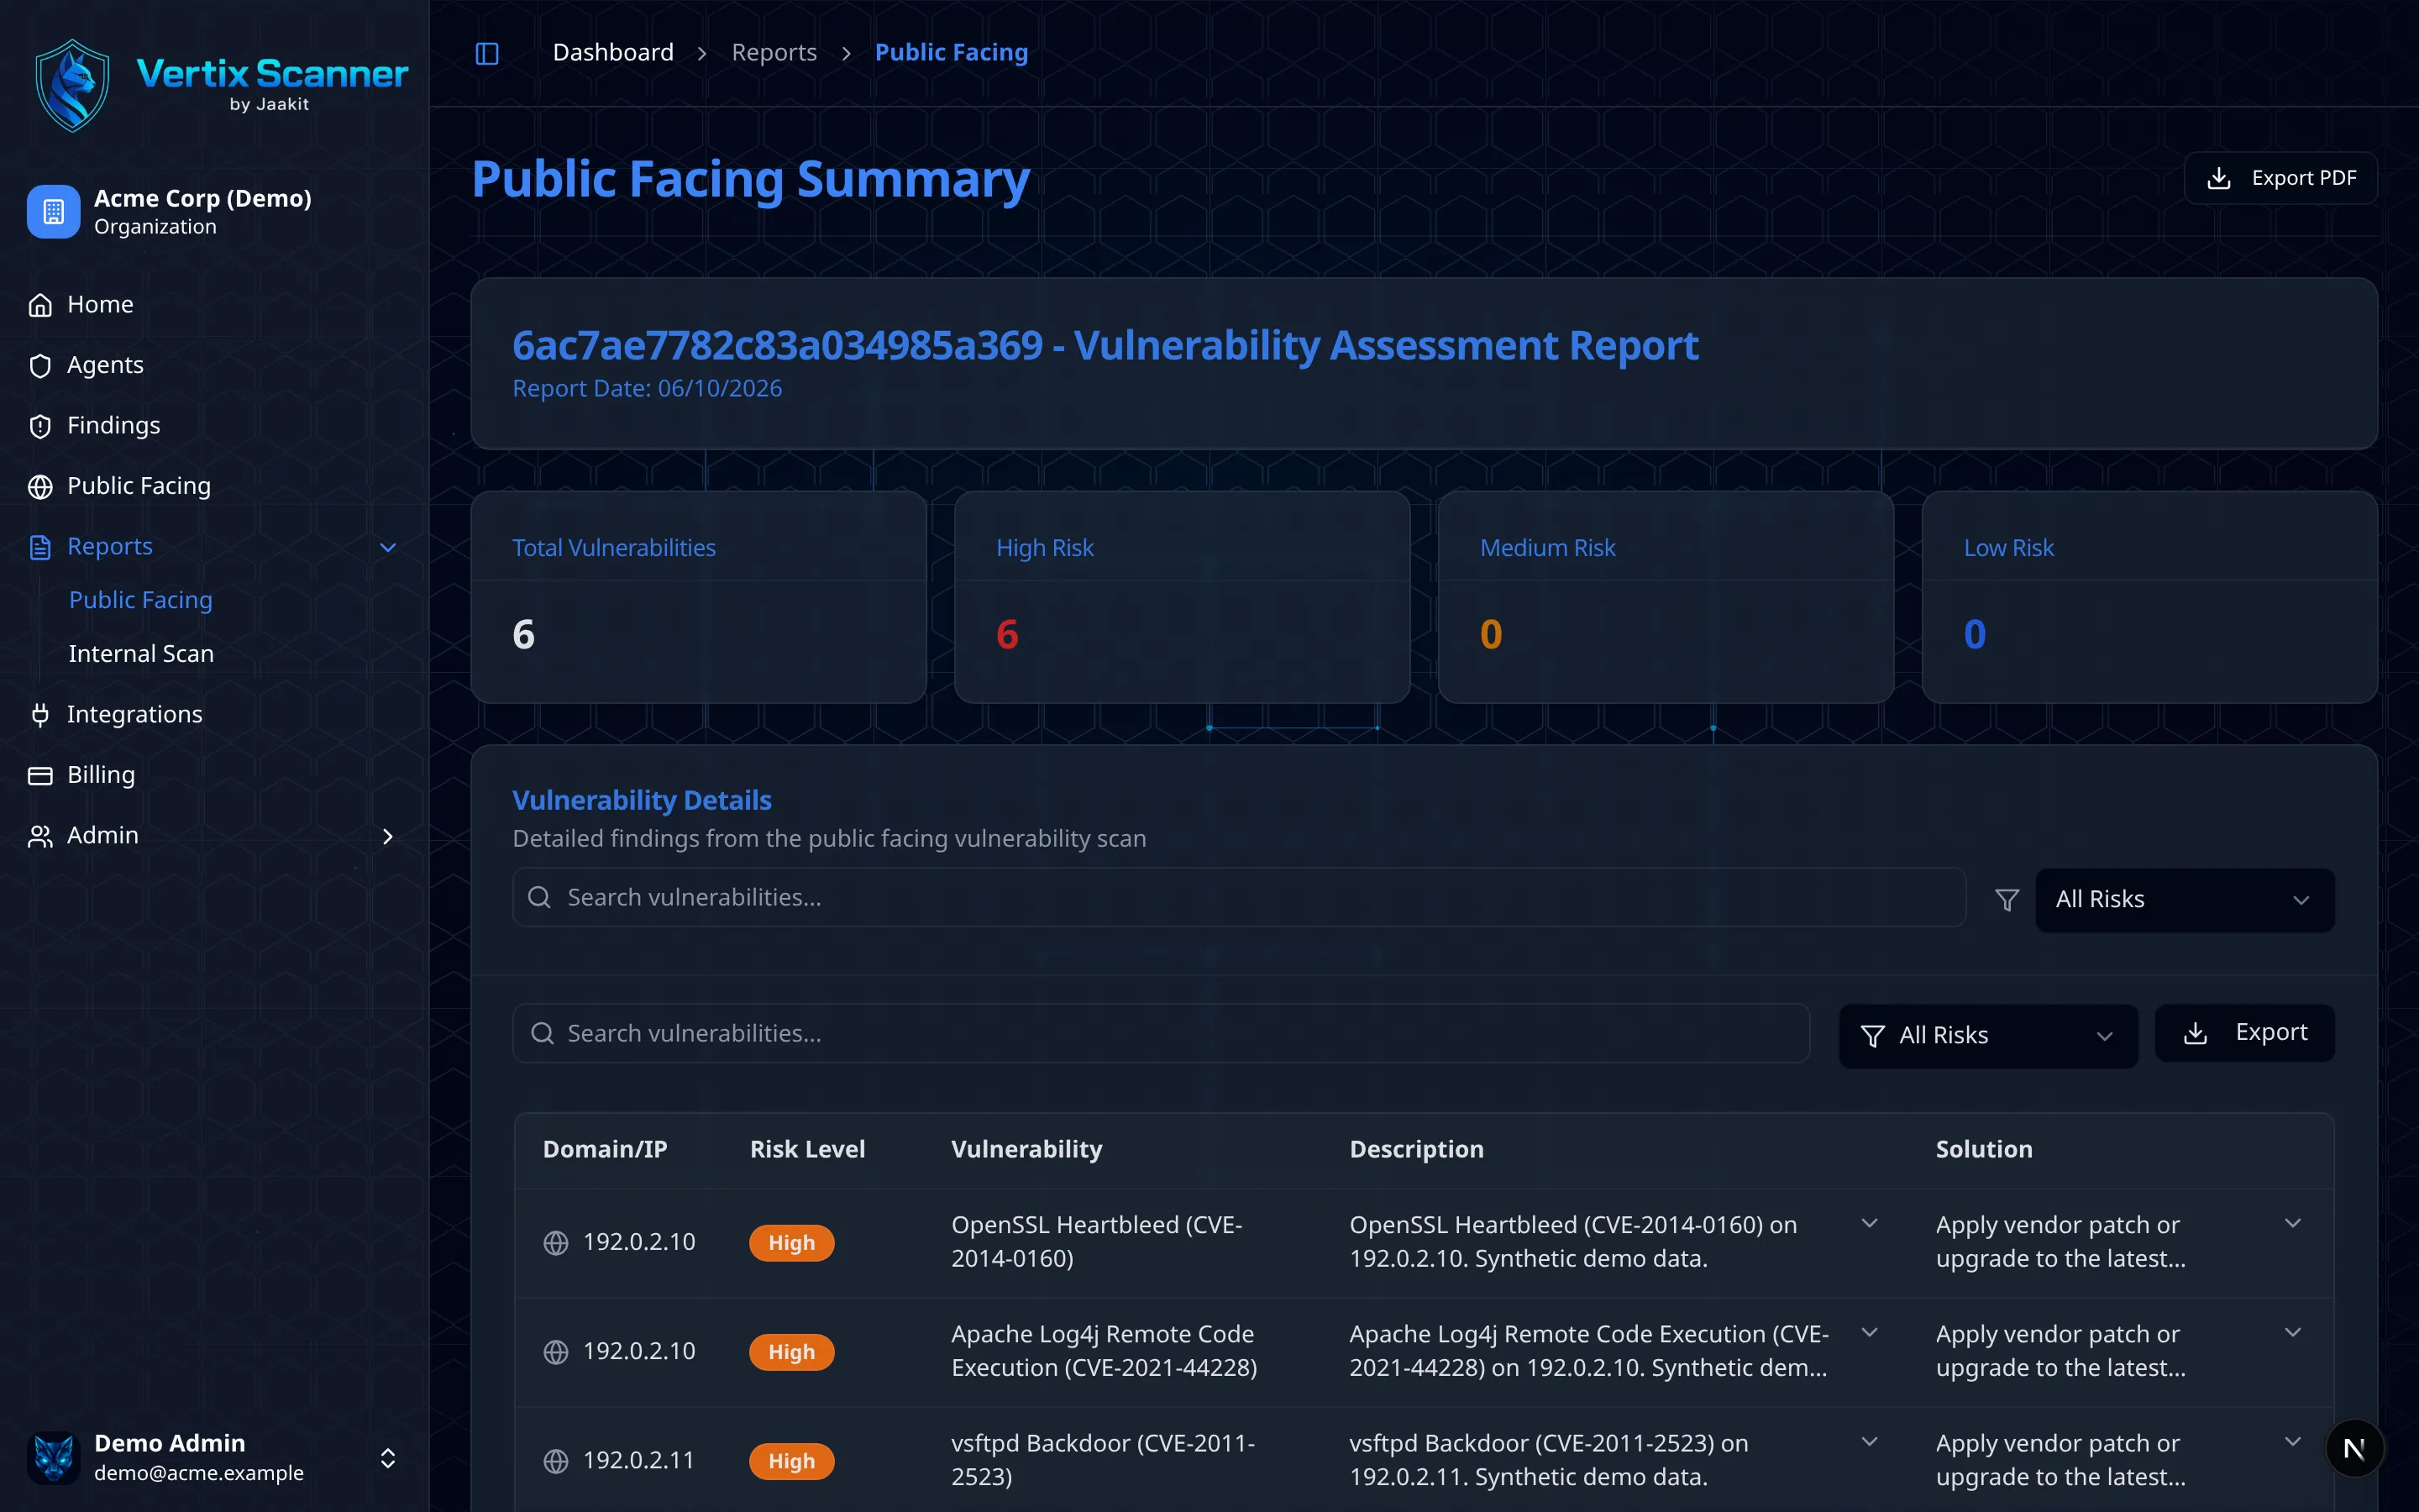Click the funnel filter icon beside upper All Risks
The height and width of the screenshot is (1512, 2419).
(2006, 900)
